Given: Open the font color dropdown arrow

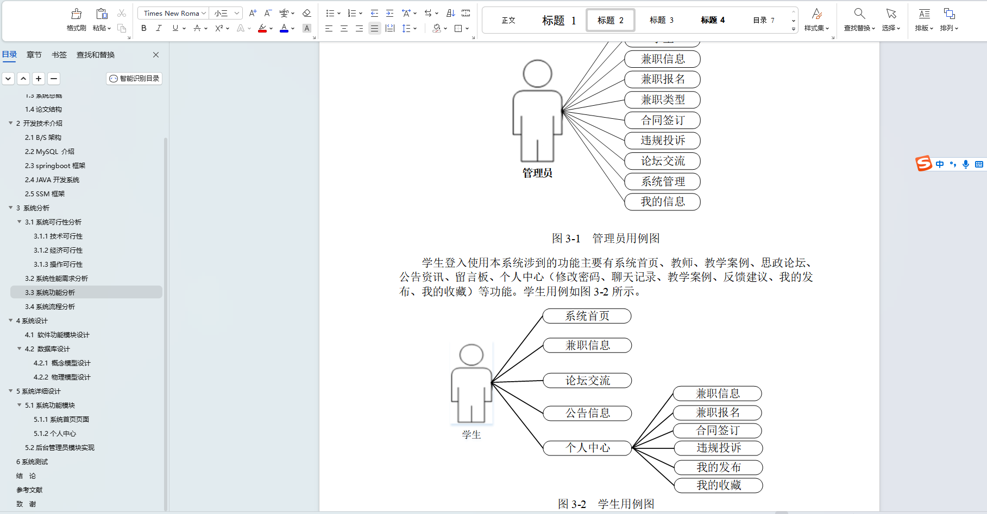Looking at the screenshot, I should (293, 29).
